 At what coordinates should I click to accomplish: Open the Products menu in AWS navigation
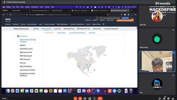point(8,24)
